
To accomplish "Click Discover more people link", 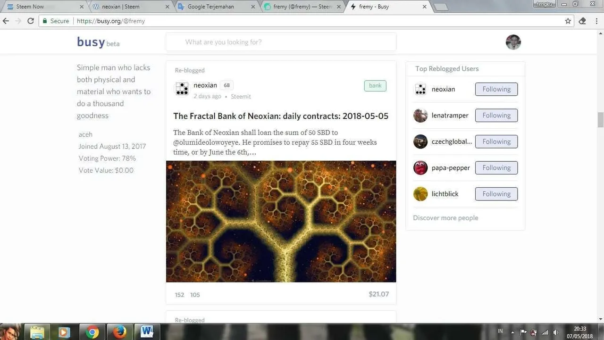I will tap(445, 218).
